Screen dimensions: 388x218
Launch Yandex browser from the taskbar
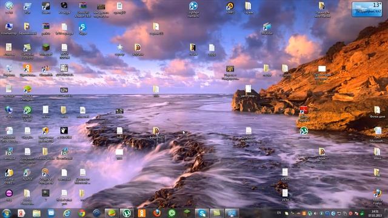pyautogui.click(x=21, y=213)
